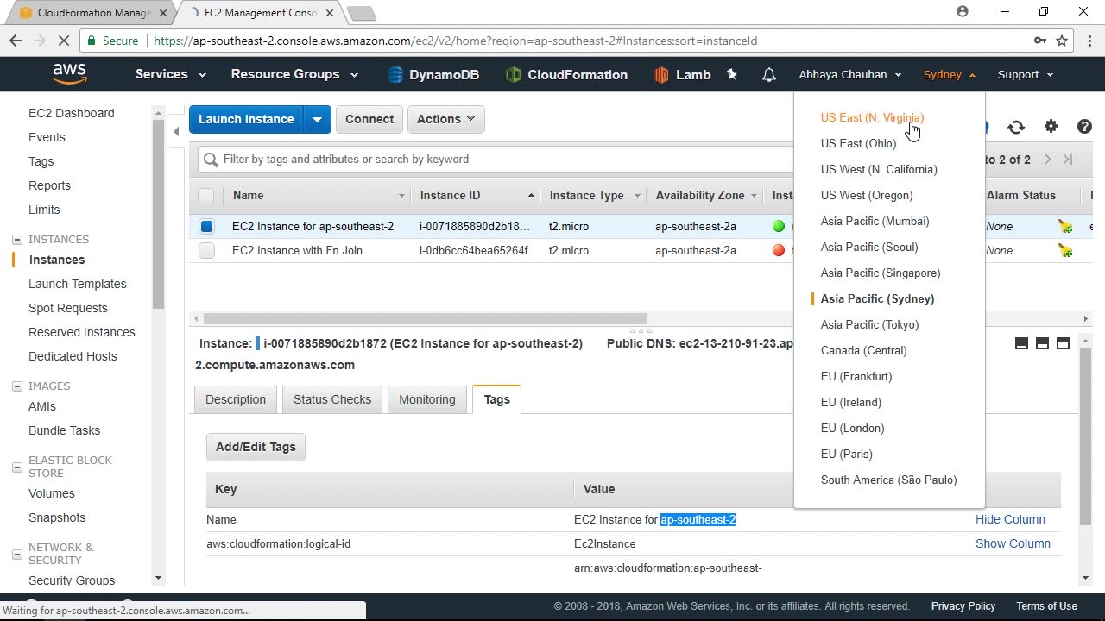The height and width of the screenshot is (621, 1105).
Task: Click Show Column for logical-id tag
Action: click(1013, 543)
